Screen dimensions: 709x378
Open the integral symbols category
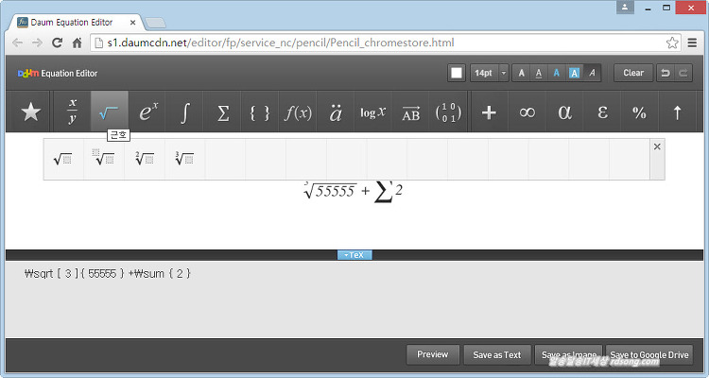pos(184,112)
